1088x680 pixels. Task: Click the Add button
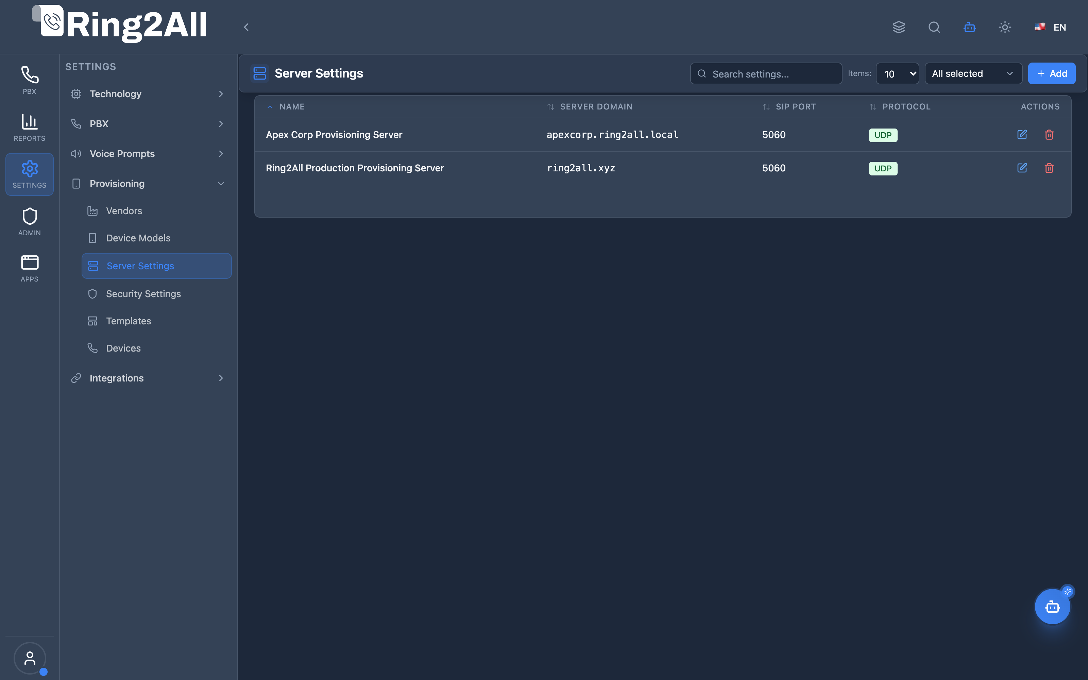pyautogui.click(x=1052, y=73)
